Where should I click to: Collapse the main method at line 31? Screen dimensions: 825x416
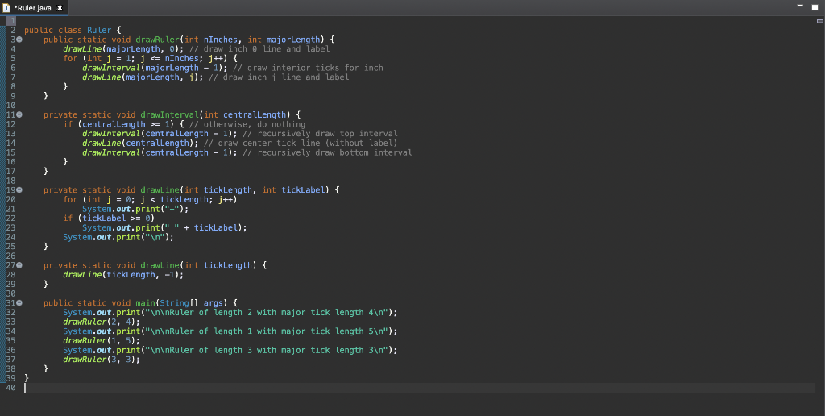(19, 303)
